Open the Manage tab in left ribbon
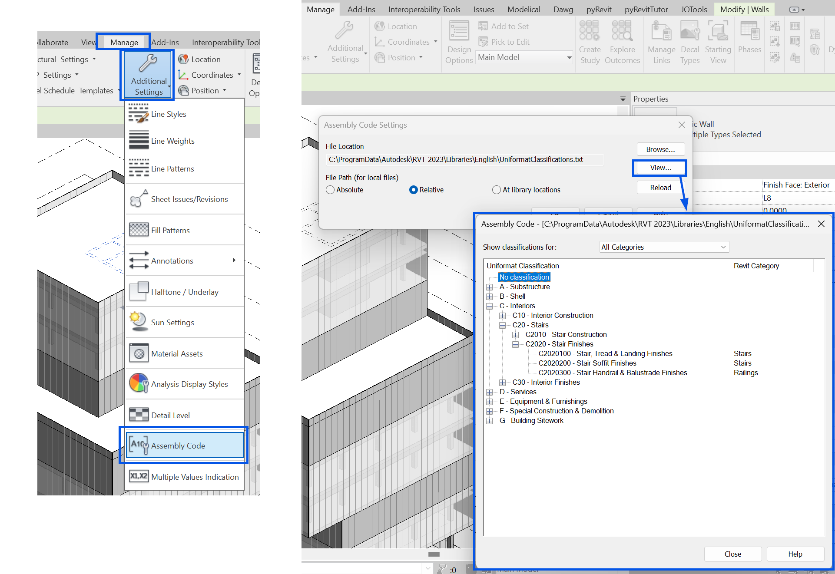 [x=124, y=42]
